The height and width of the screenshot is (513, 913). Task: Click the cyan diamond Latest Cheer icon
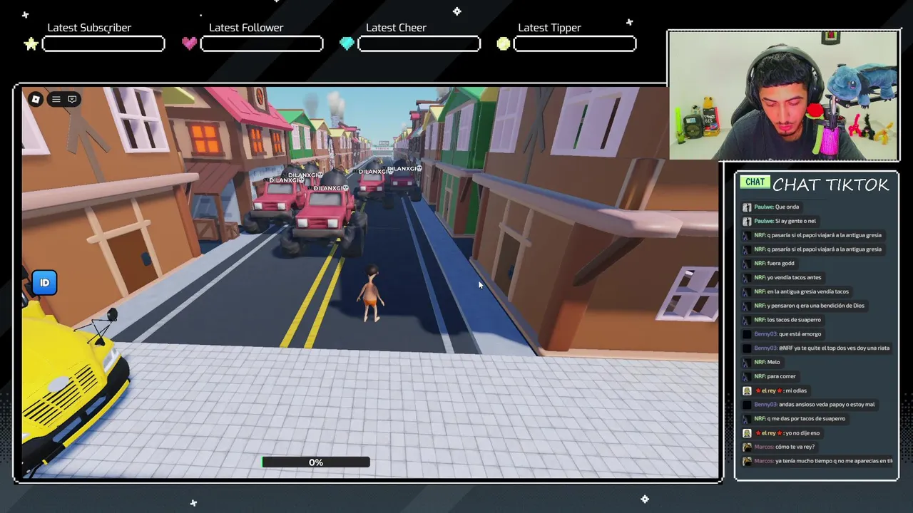coord(347,43)
